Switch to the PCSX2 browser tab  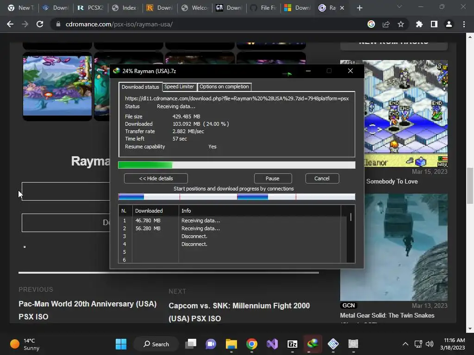click(x=90, y=8)
